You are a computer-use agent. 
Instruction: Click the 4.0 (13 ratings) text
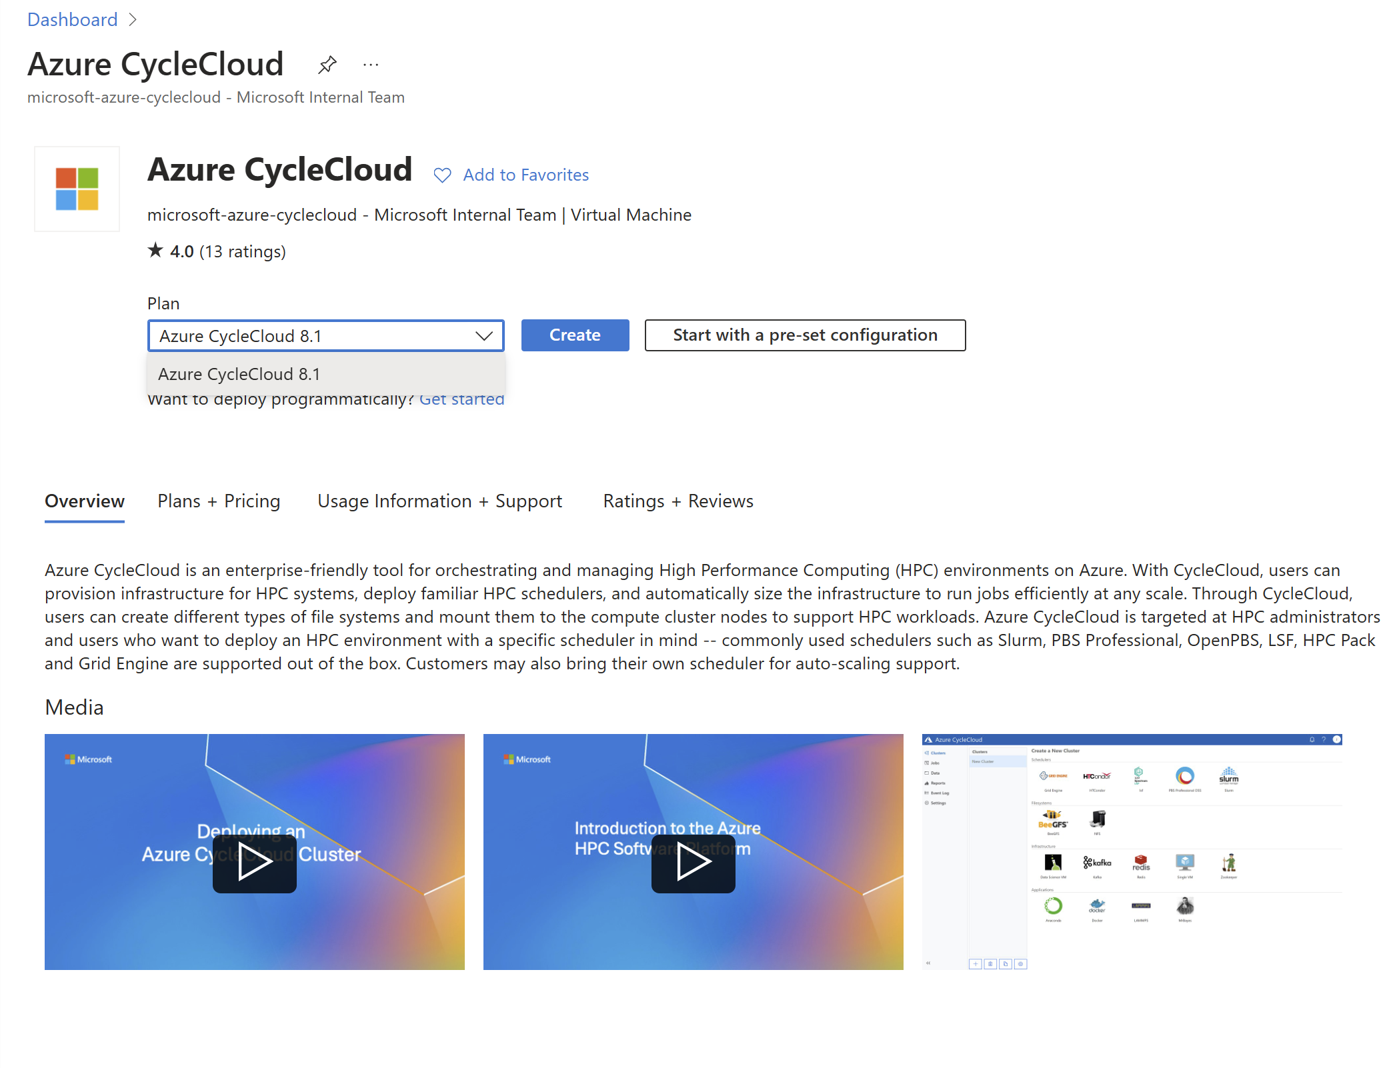tap(227, 251)
